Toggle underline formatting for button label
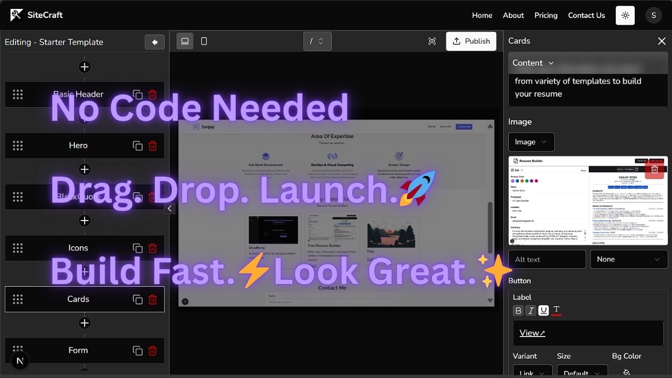Viewport: 672px width, 378px height. tap(543, 311)
